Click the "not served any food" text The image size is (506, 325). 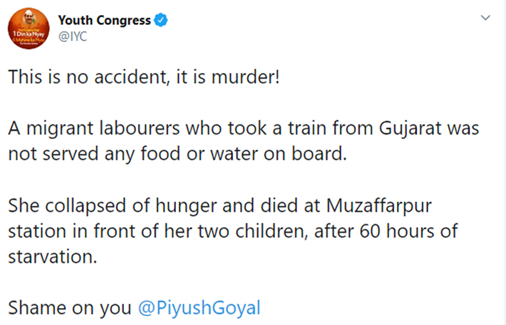[x=86, y=154]
